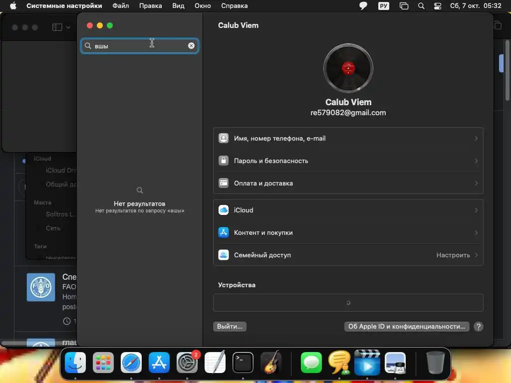Click the Устройства section heading
Viewport: 511px width, 383px height.
[x=237, y=285]
